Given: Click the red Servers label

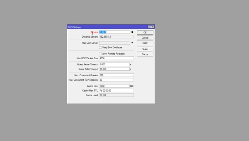Looking at the screenshot, I should pos(94,32).
